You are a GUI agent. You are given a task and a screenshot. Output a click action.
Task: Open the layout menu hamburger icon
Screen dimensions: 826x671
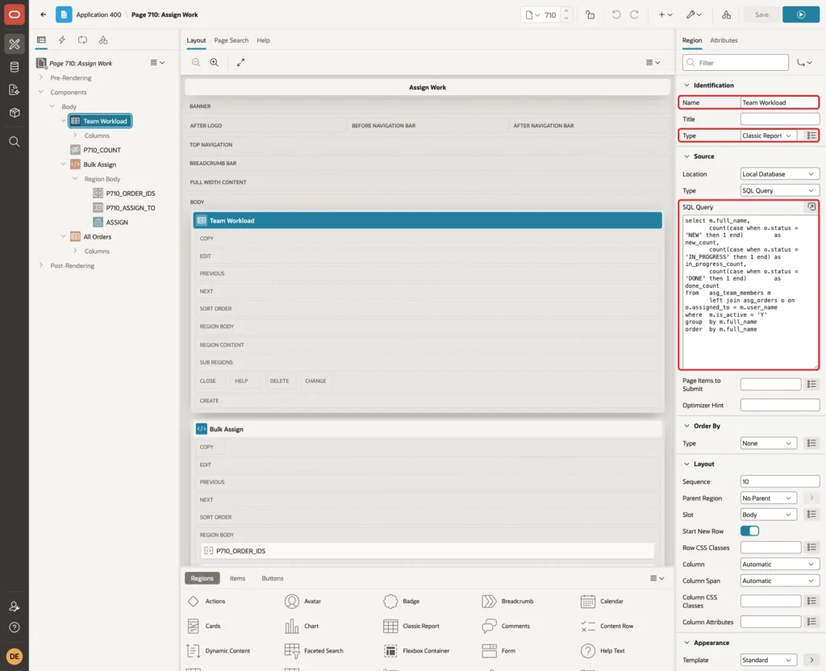(653, 62)
